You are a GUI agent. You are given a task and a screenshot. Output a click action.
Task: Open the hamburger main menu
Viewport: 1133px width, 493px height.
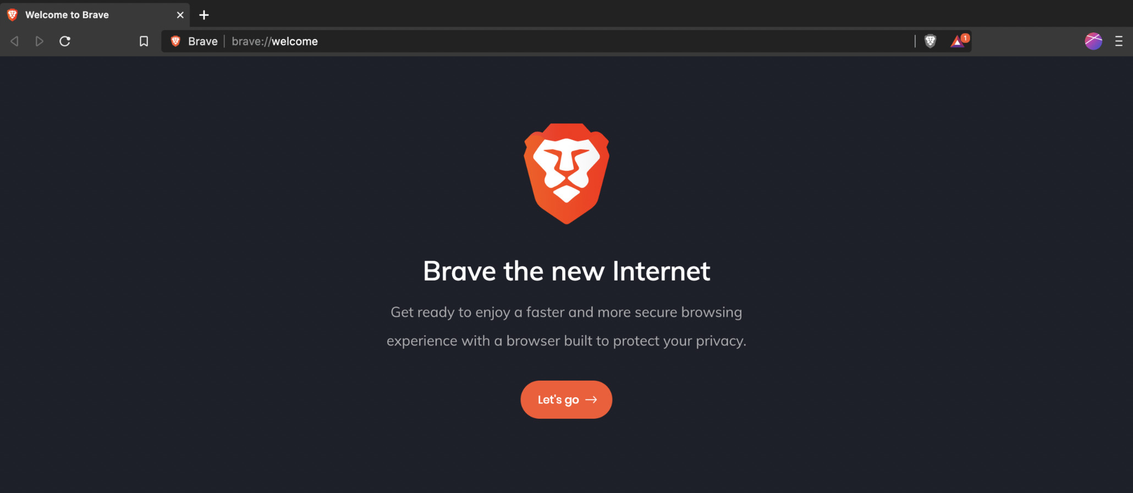1119,41
